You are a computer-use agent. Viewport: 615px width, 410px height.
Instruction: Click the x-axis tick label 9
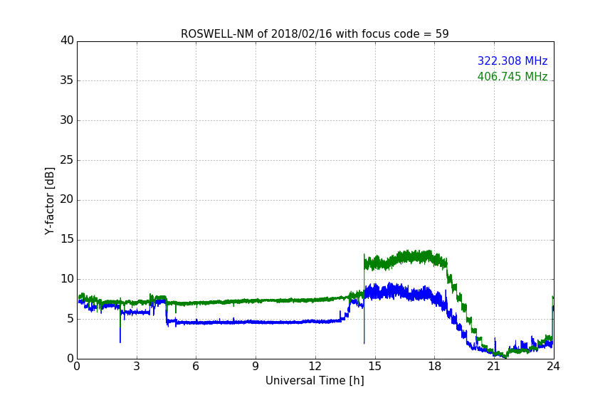(x=256, y=367)
